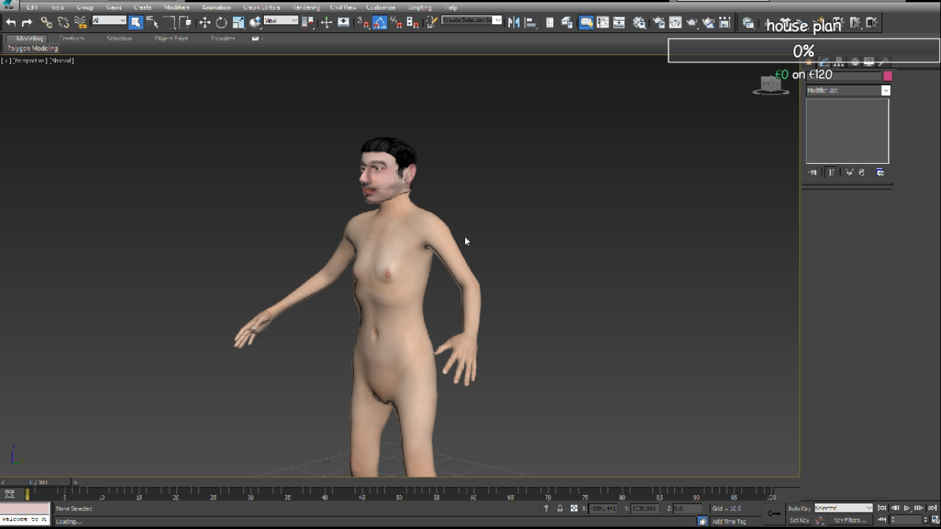
Task: Open the Graph Editors menu
Action: click(x=262, y=8)
